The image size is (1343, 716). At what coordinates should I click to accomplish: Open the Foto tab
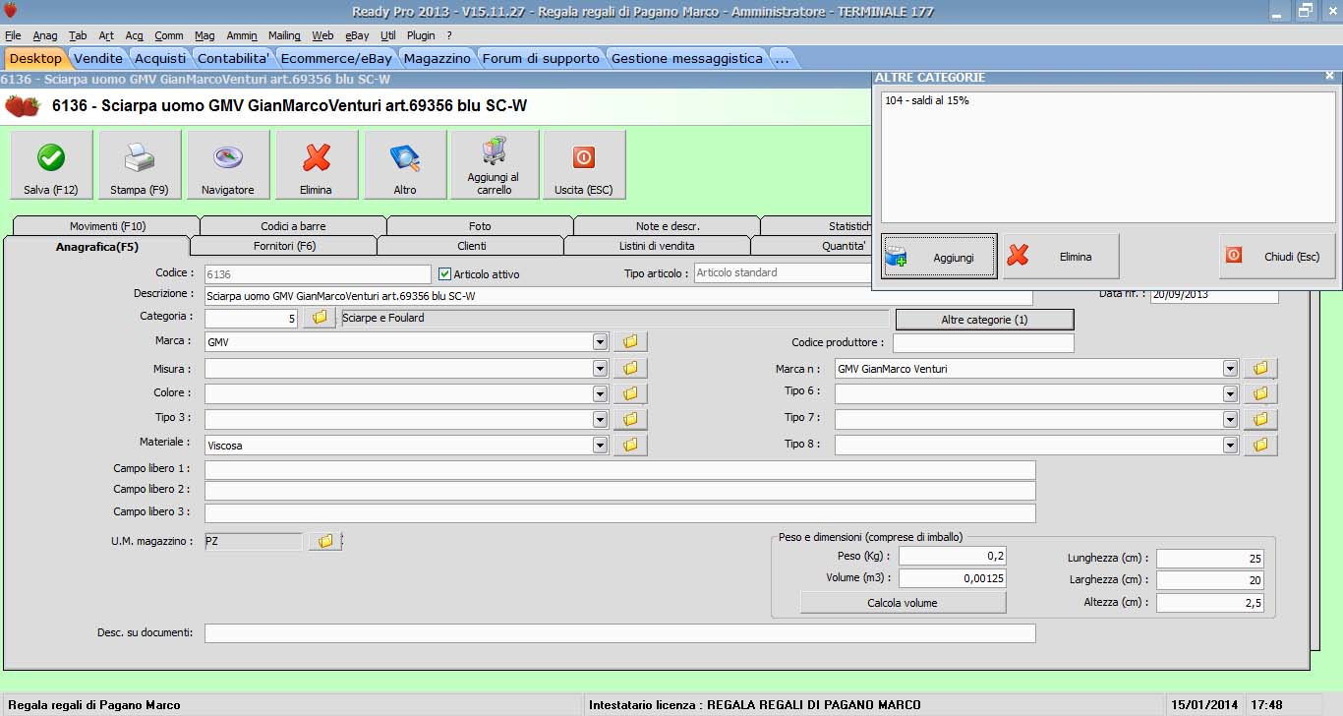(x=480, y=226)
